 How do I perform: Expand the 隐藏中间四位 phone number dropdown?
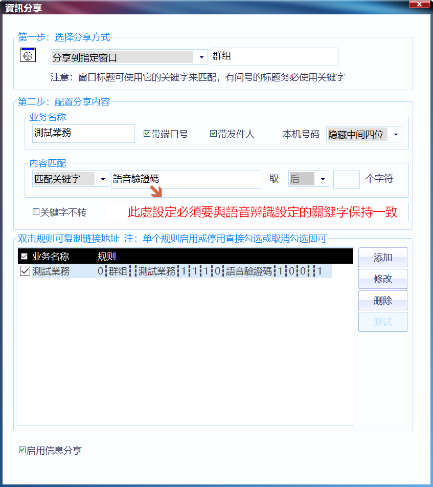395,135
